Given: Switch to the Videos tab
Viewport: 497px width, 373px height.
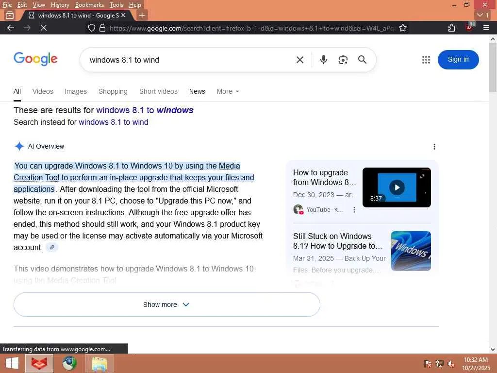Looking at the screenshot, I should 43,92.
